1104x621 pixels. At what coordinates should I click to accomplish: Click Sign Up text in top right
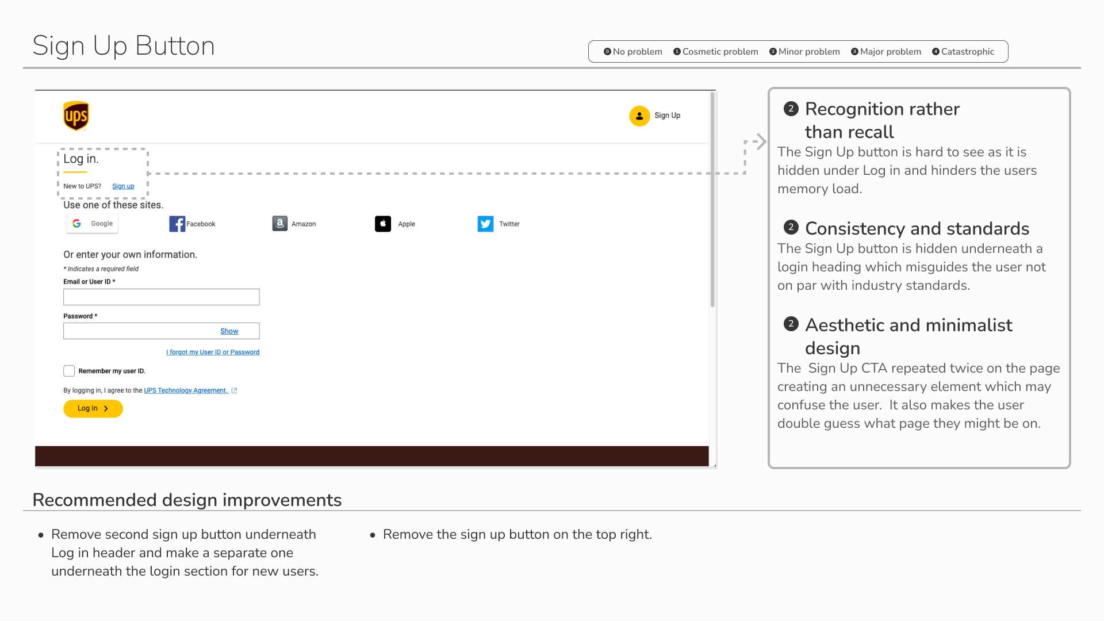point(667,116)
